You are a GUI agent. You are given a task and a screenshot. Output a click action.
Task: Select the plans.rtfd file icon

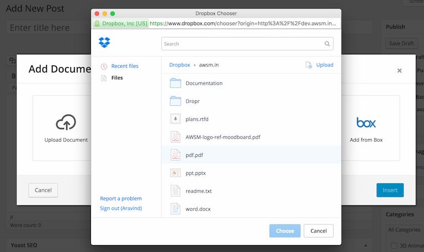(176, 119)
